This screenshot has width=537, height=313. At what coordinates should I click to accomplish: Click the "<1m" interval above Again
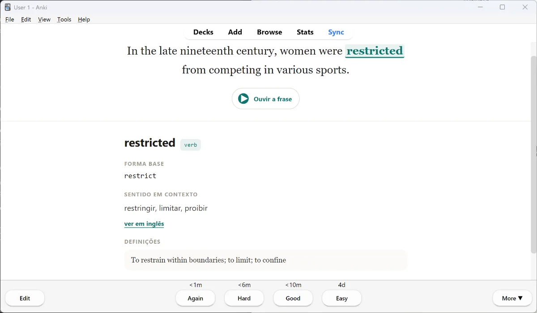pos(196,285)
